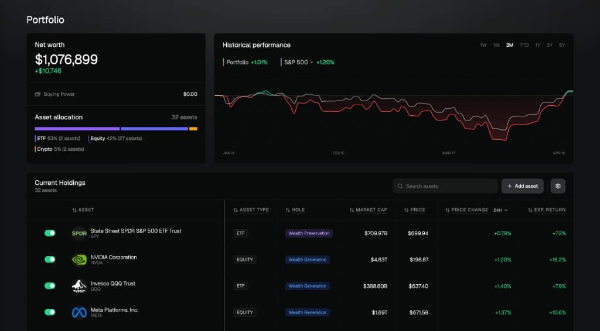Click the NVIDIA logo icon
Viewport: 600px width, 331px height.
pos(79,260)
